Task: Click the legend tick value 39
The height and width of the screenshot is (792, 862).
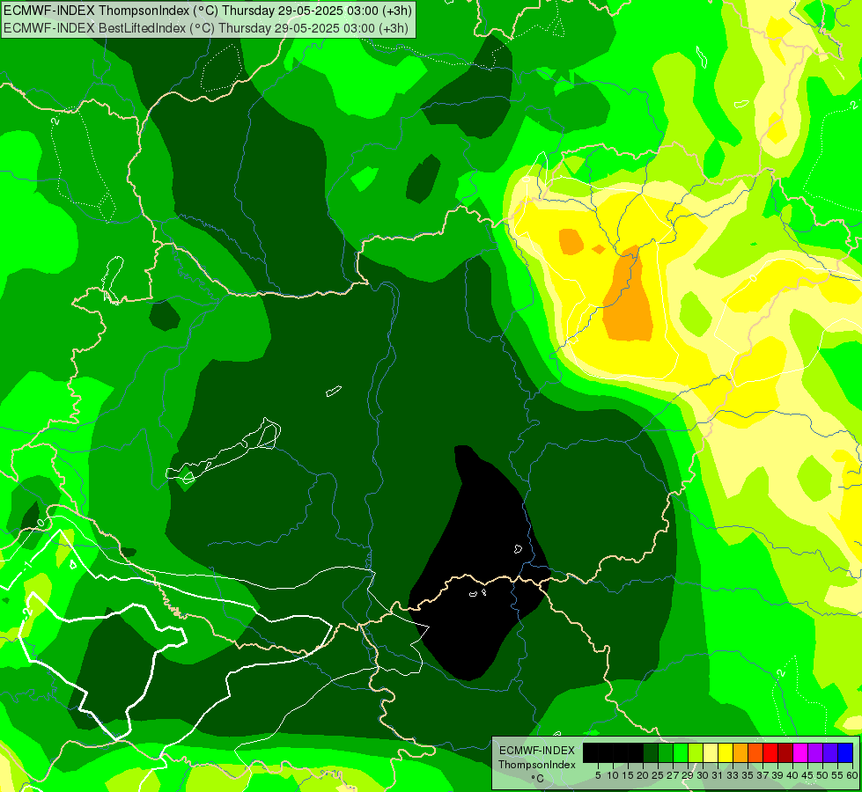Action: click(x=777, y=775)
